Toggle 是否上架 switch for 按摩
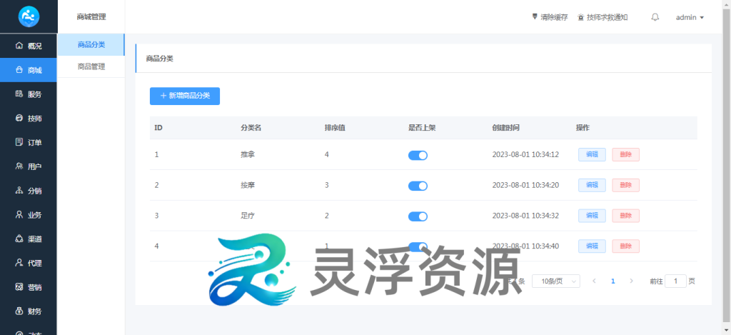Screen dimensions: 731x335 pyautogui.click(x=418, y=186)
